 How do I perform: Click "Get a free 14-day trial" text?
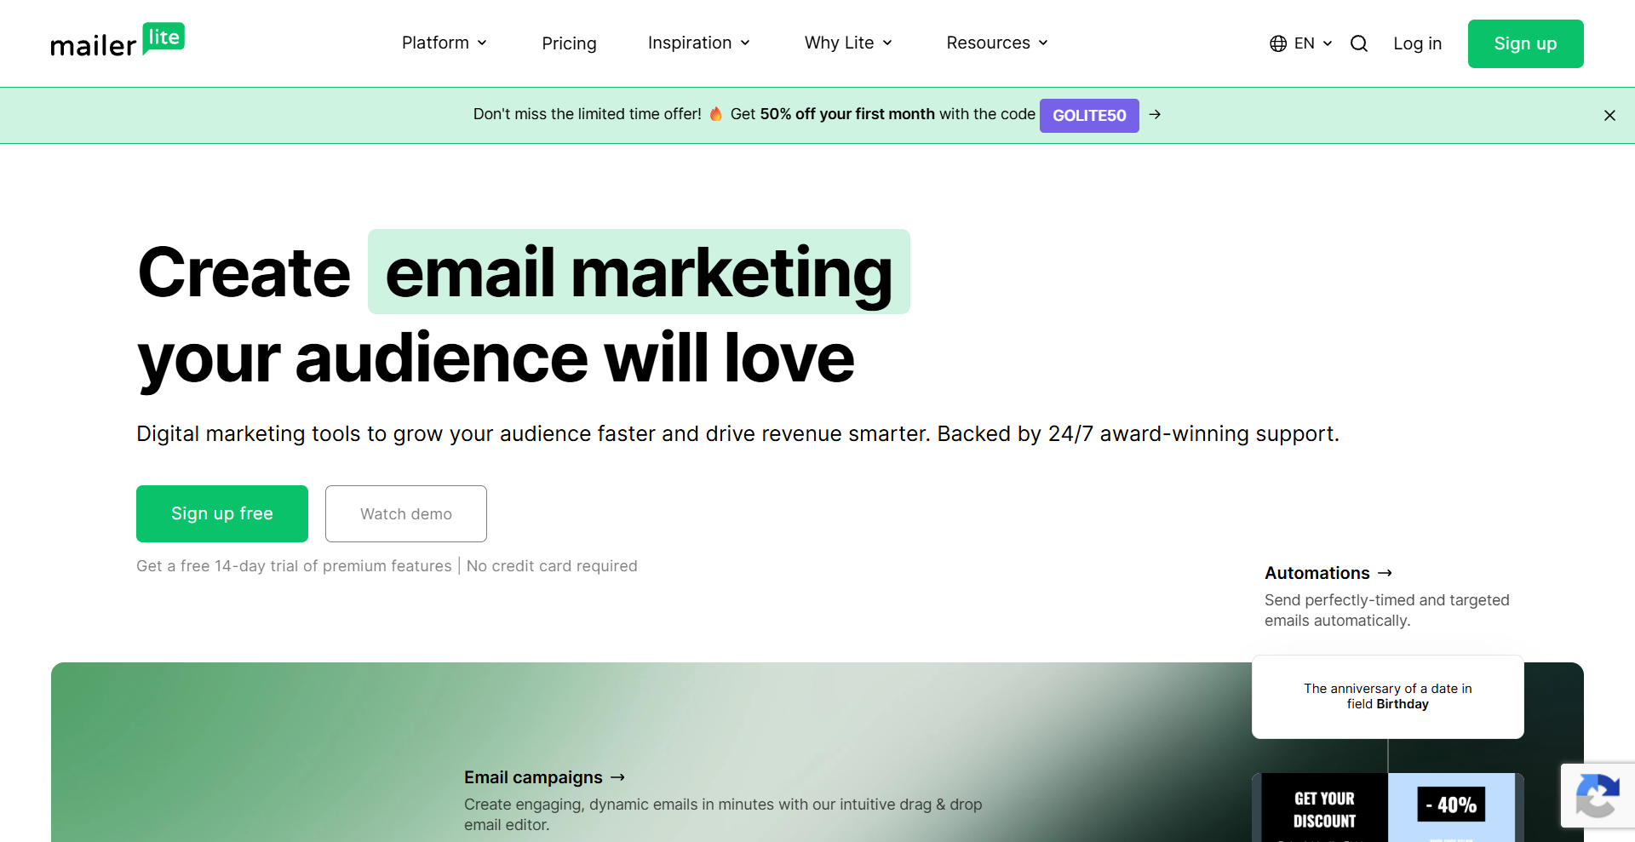(x=294, y=566)
